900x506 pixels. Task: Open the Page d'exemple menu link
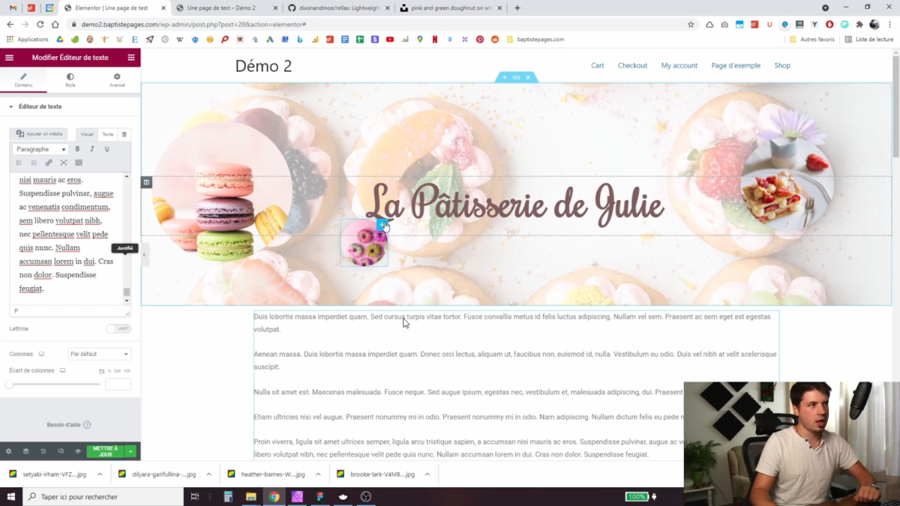coord(736,65)
